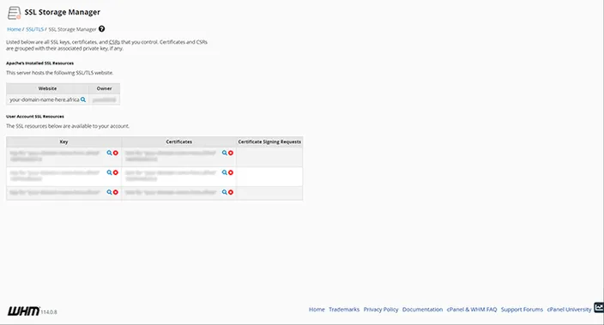This screenshot has height=325, width=604.
Task: View the first row key details
Action: coord(110,153)
